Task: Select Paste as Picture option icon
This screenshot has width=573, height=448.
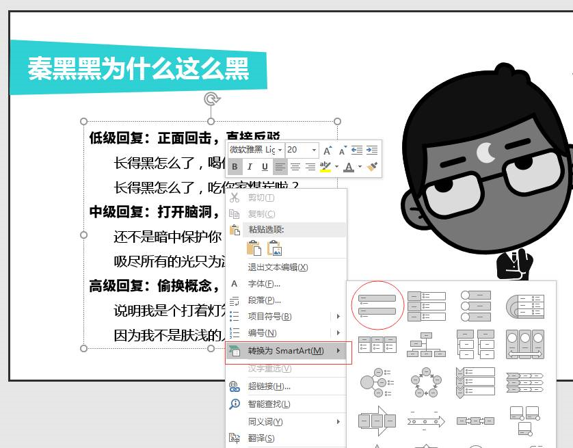Action: tap(274, 248)
